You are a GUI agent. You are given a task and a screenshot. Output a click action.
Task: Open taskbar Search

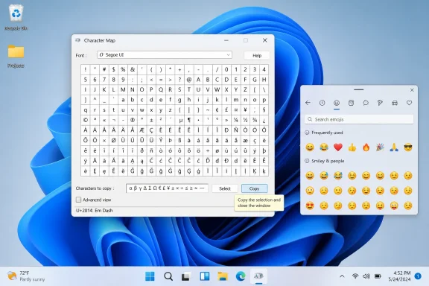[x=168, y=276]
